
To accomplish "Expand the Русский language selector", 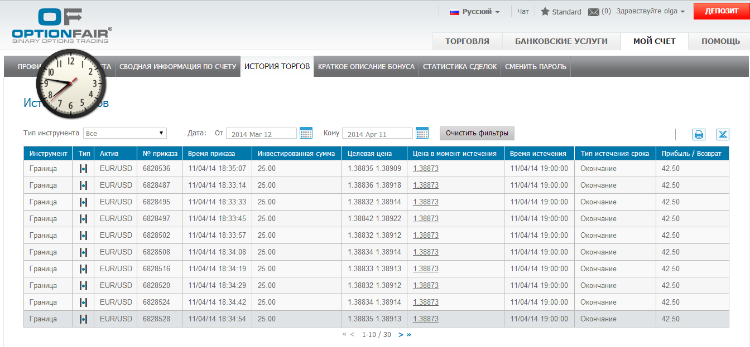I will coord(475,11).
